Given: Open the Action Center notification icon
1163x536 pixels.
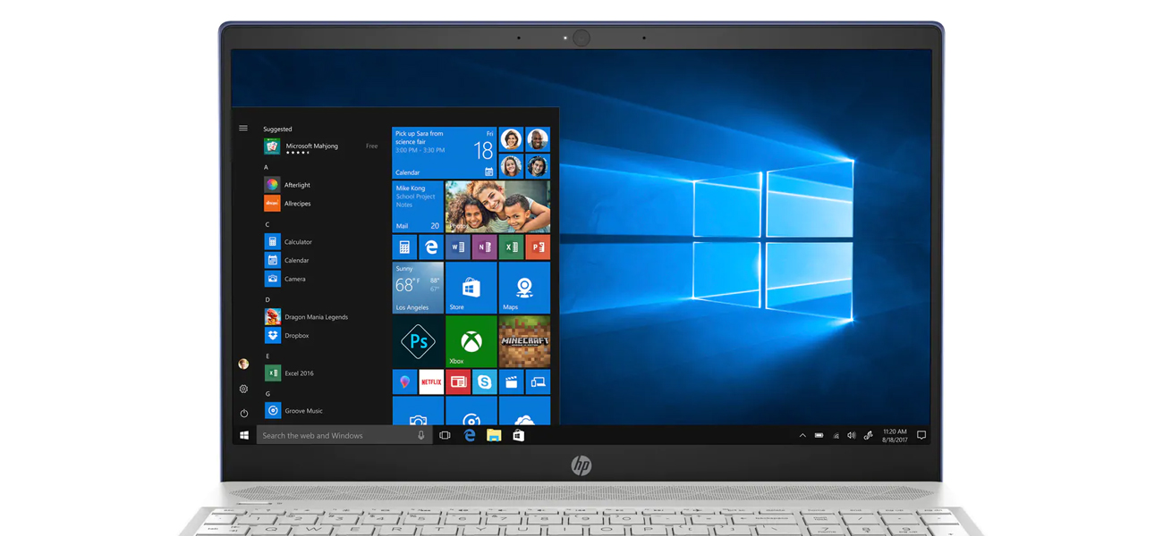Looking at the screenshot, I should pyautogui.click(x=921, y=436).
